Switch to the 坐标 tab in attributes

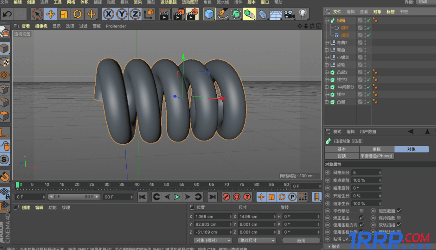(377, 149)
